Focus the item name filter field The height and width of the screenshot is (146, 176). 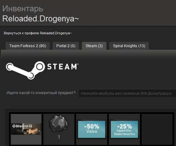[128, 93]
